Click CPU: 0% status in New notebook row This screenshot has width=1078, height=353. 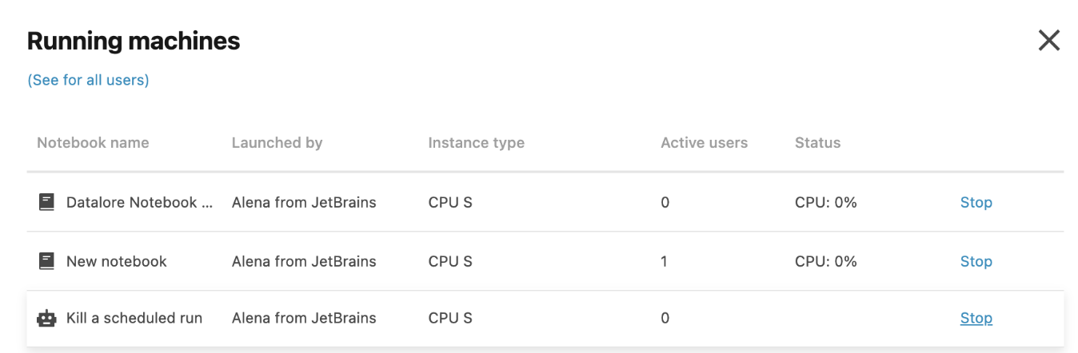pos(825,262)
